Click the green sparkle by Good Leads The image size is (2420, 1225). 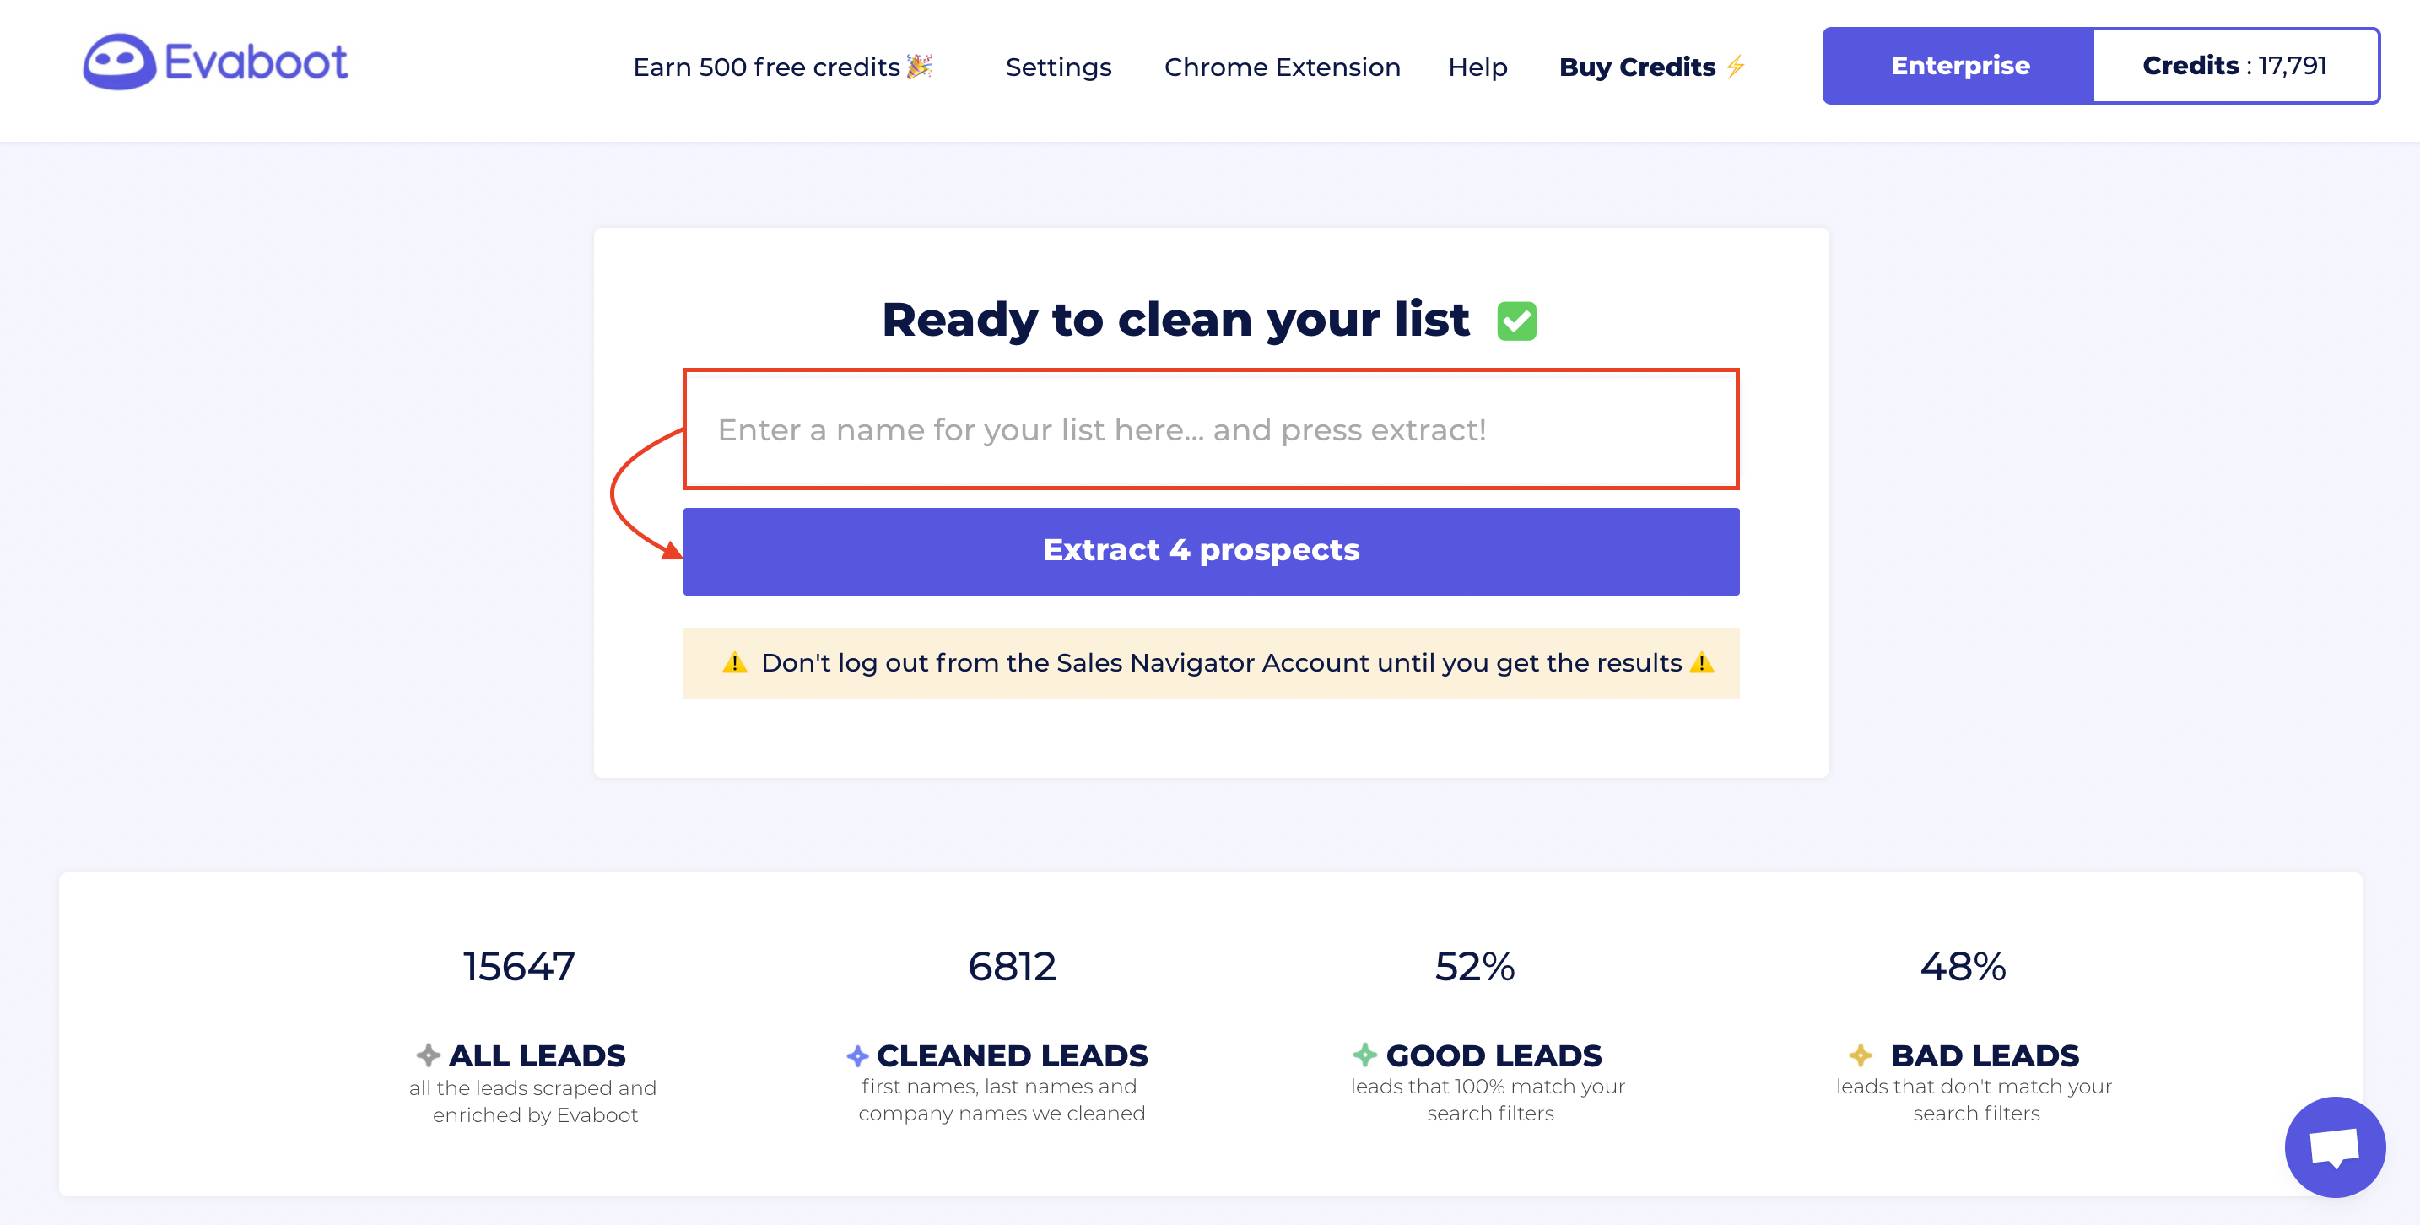tap(1365, 1054)
